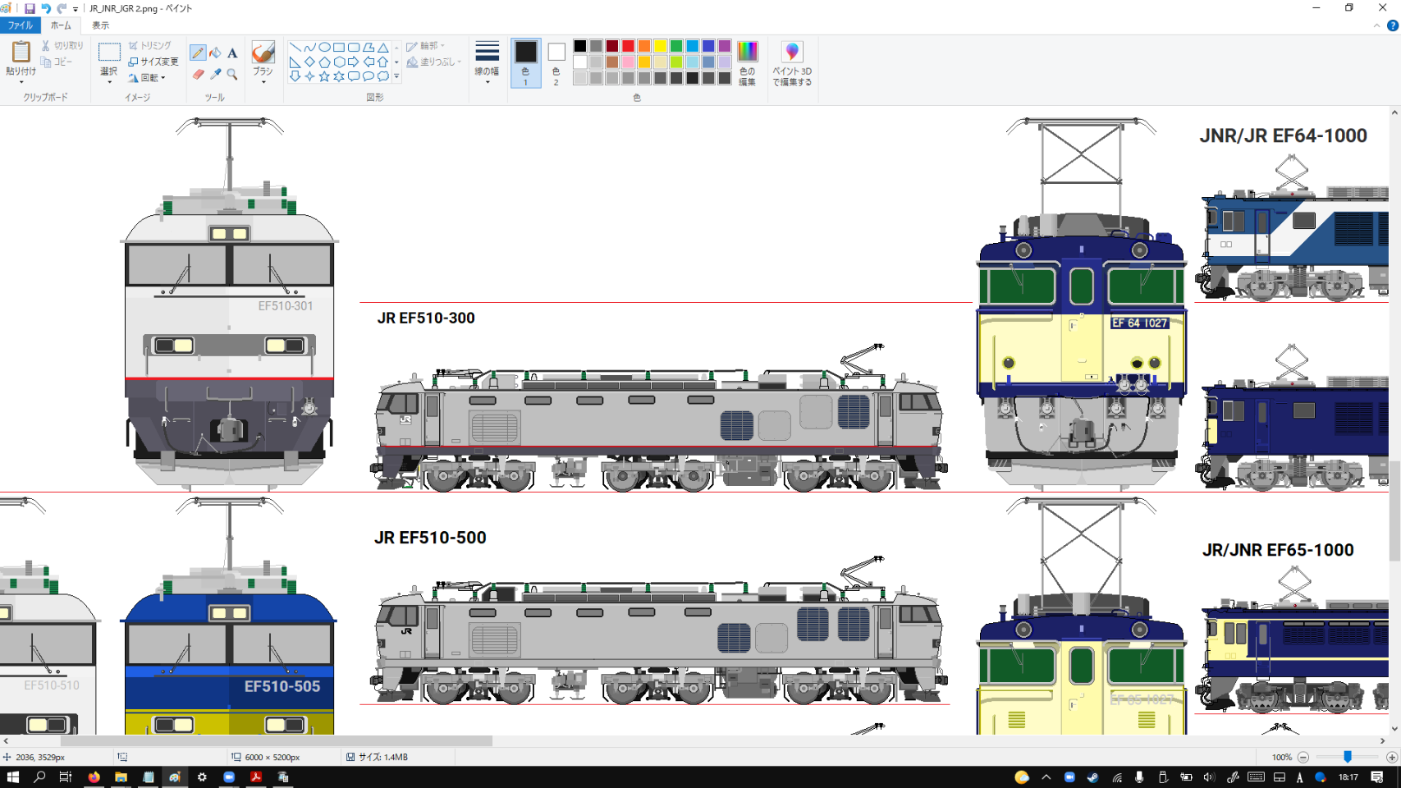The image size is (1401, 788).
Task: Pick the Color picker eyedropper tool
Action: point(215,75)
